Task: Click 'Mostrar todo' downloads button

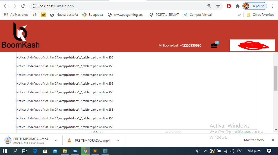Action: [254, 140]
